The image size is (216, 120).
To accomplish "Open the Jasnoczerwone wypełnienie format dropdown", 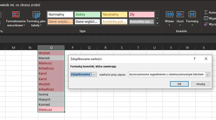I will pyautogui.click(x=207, y=74).
